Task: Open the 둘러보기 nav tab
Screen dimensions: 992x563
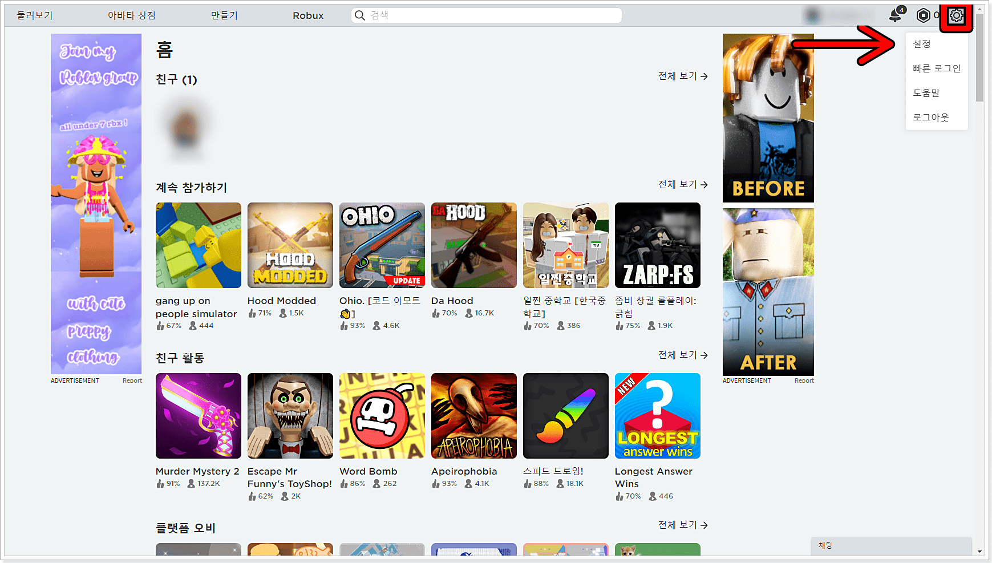Action: click(x=35, y=15)
